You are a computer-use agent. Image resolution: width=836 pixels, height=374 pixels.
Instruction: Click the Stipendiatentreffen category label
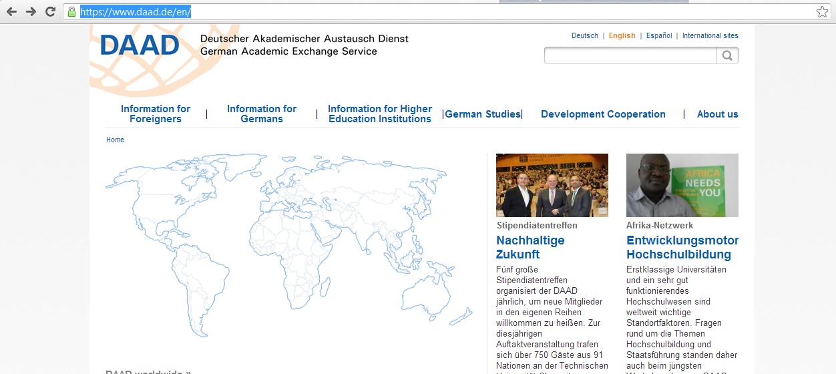click(x=537, y=225)
